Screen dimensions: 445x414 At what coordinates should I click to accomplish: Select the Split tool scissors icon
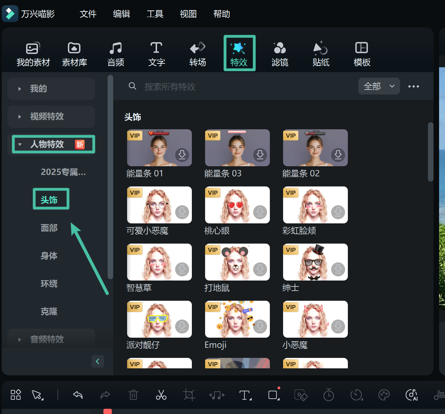click(161, 395)
